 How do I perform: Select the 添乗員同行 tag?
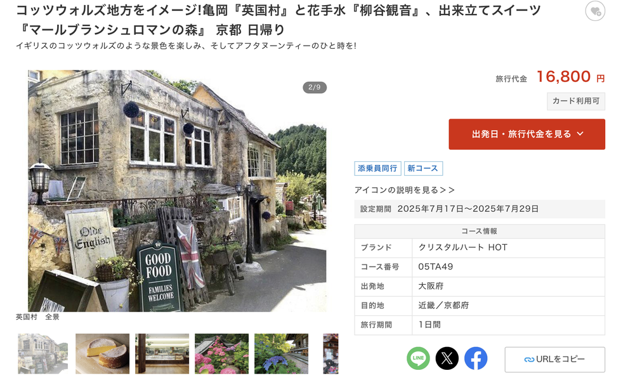coord(377,168)
